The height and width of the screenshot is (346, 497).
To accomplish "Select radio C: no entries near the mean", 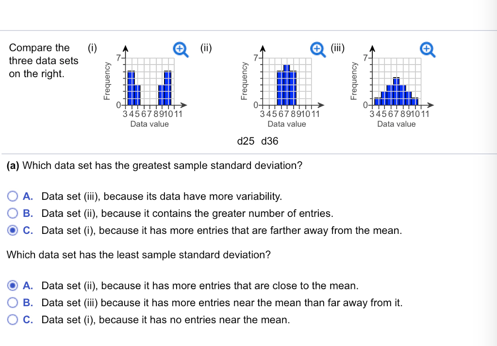I will click(13, 320).
